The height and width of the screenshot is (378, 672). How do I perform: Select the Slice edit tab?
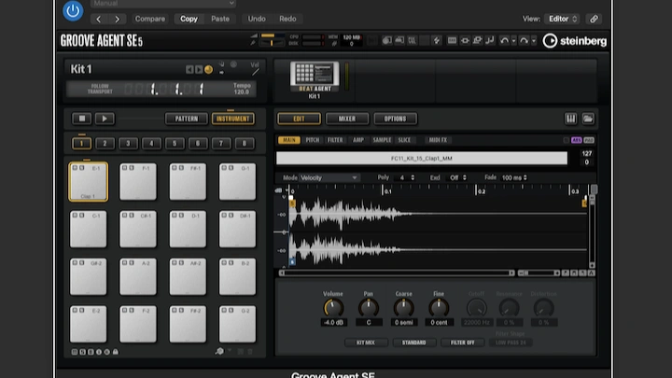[404, 140]
